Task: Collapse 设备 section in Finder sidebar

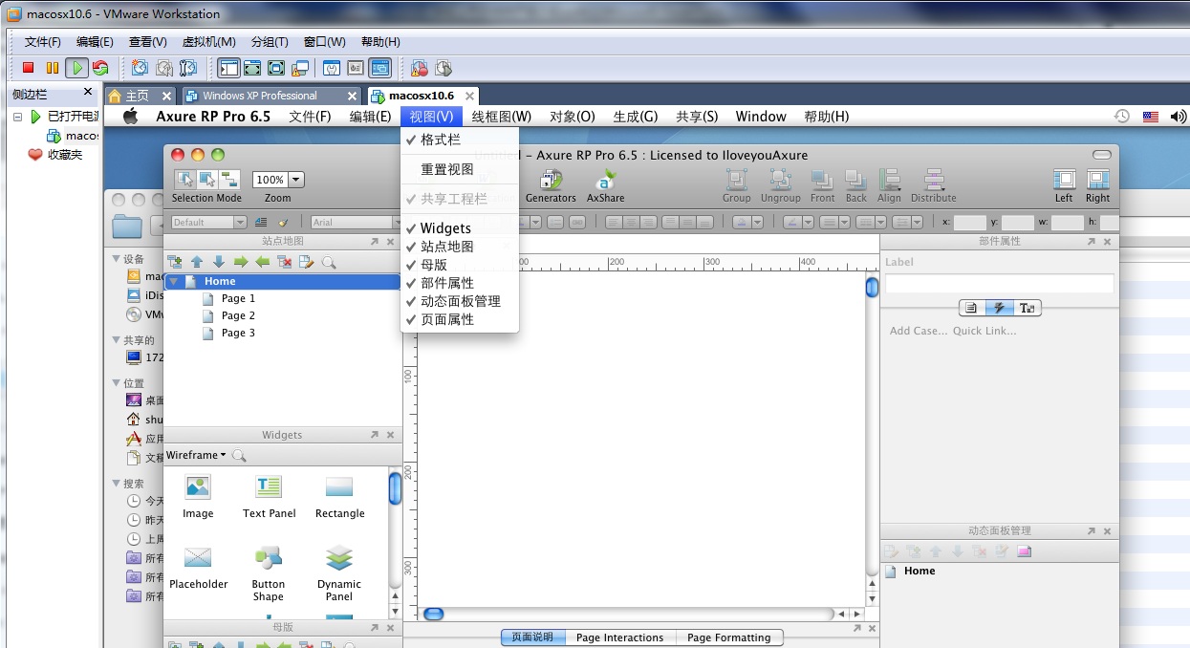Action: [116, 259]
